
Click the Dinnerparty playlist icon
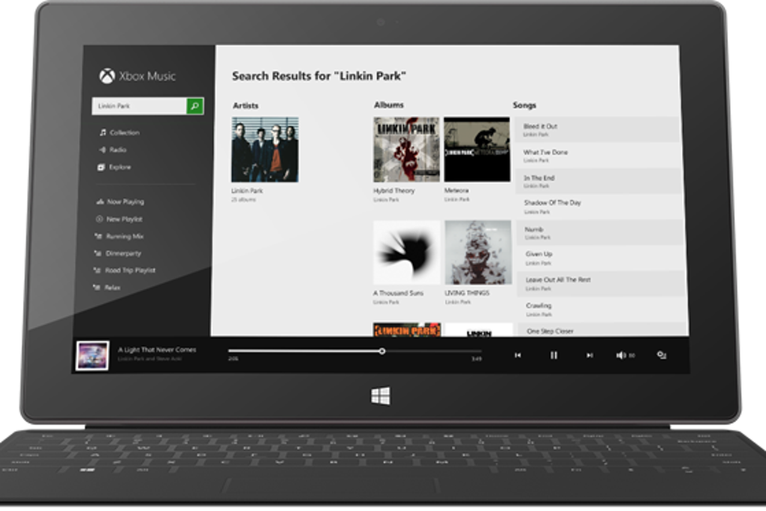(98, 253)
